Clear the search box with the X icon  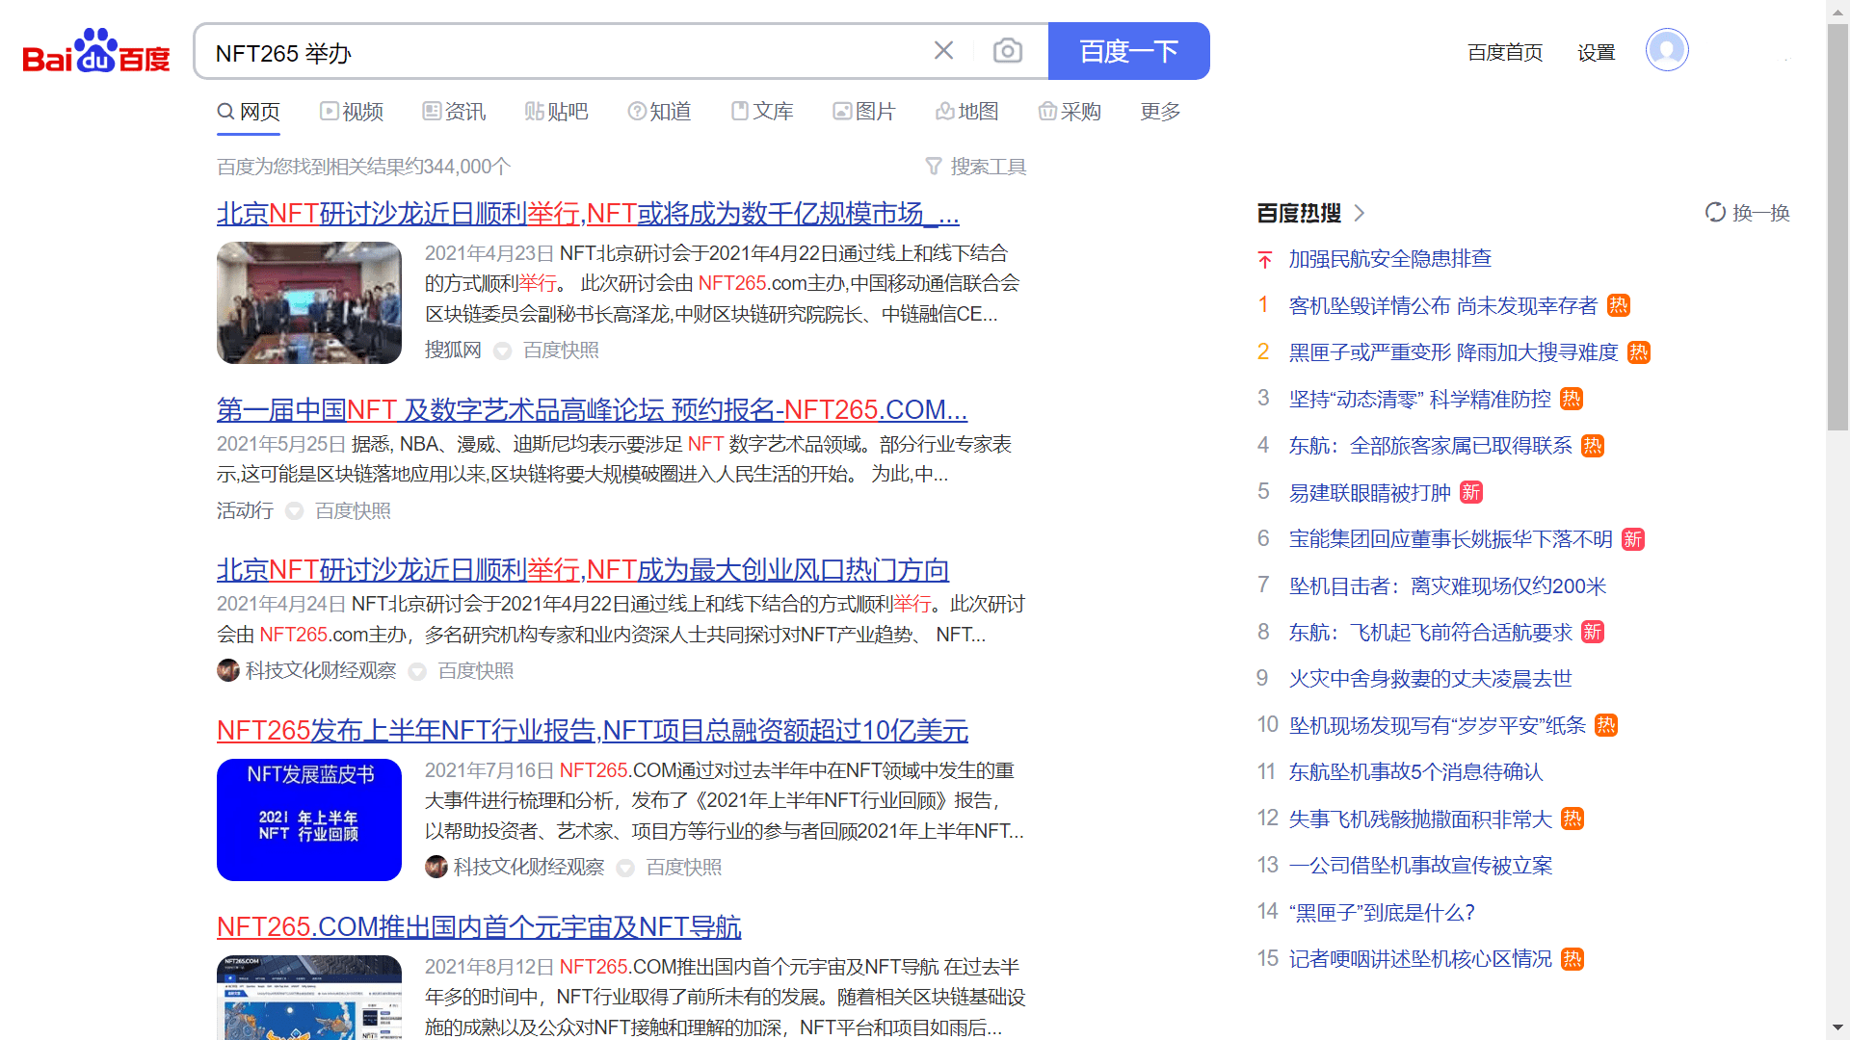(943, 51)
